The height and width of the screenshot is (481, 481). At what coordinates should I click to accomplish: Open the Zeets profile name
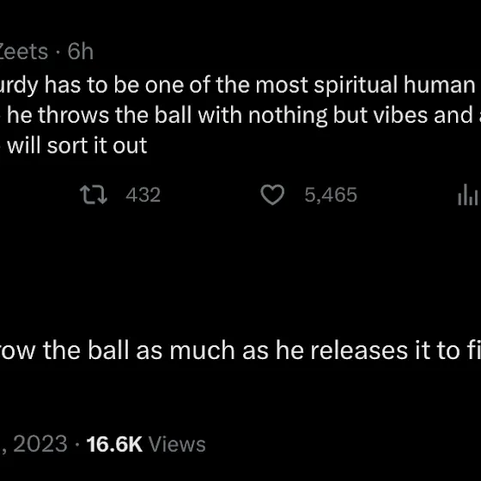pyautogui.click(x=24, y=52)
